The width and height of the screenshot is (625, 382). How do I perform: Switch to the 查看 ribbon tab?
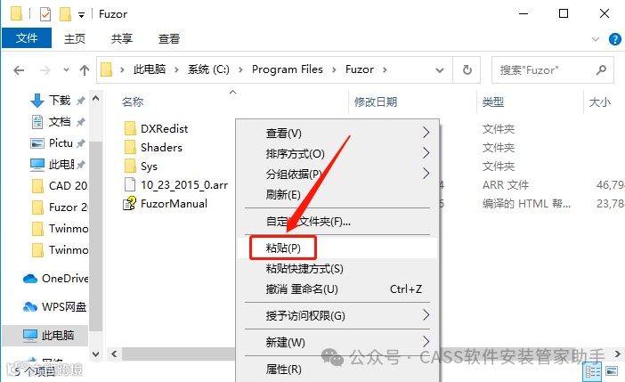[169, 38]
